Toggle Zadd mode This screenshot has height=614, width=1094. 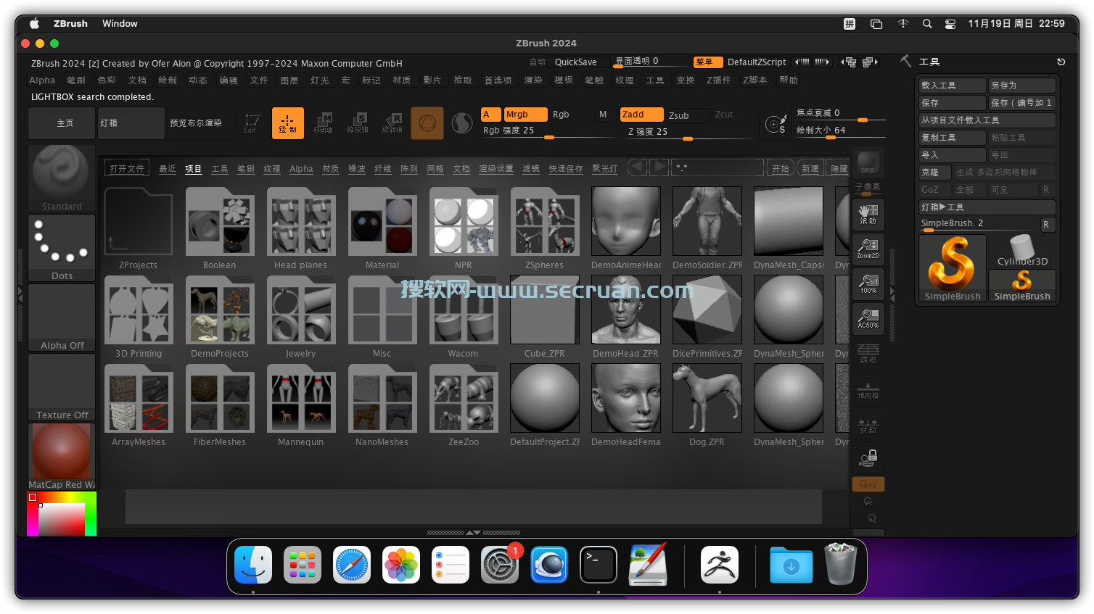[x=641, y=115]
